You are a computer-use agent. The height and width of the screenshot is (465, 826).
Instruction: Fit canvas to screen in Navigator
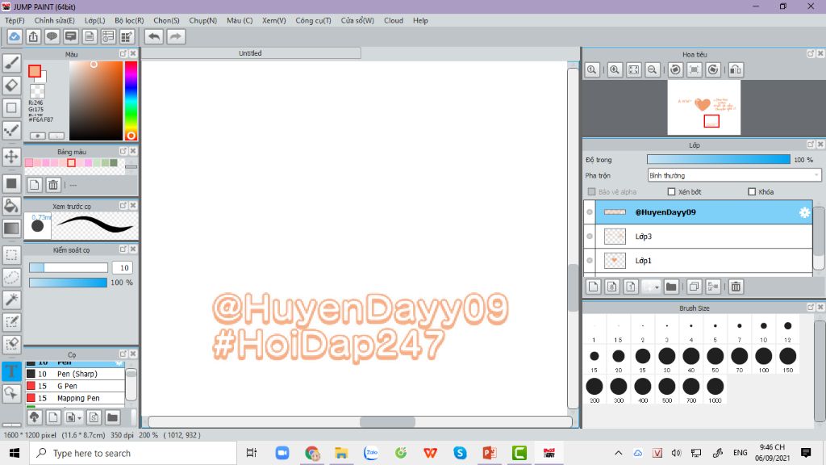click(634, 69)
